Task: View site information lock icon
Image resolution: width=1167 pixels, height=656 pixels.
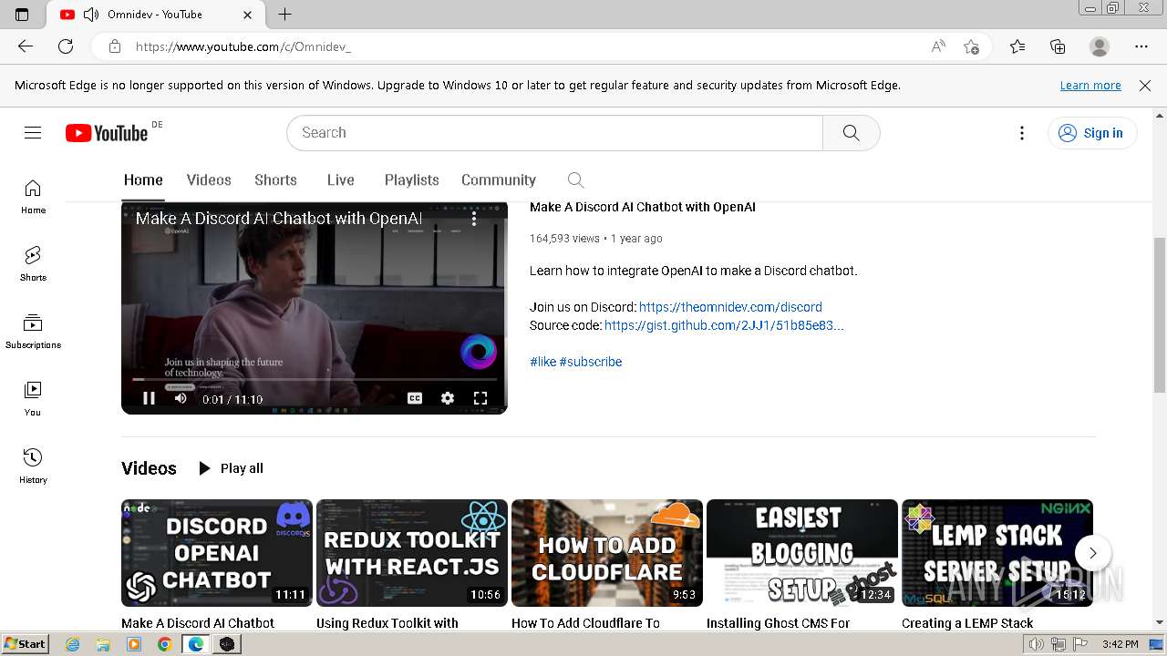Action: (x=115, y=46)
